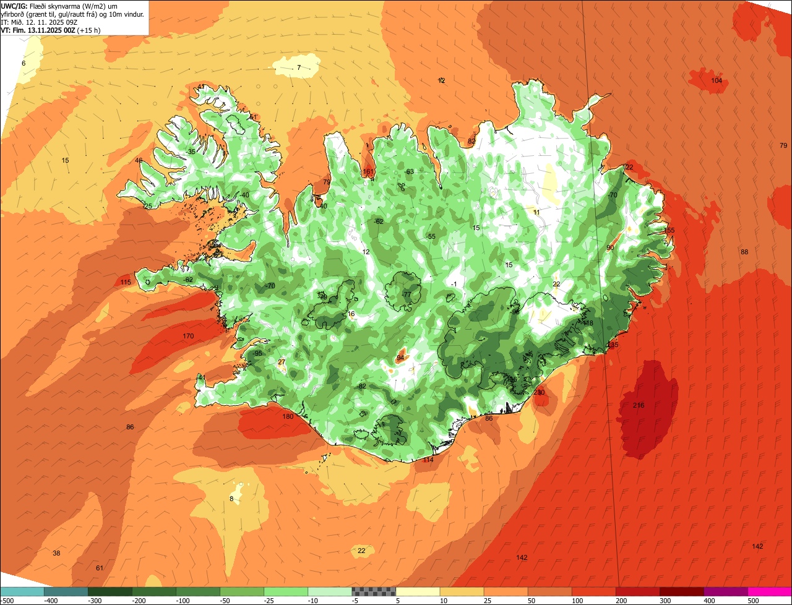Click the value '216' in the dark red area
Image resolution: width=792 pixels, height=605 pixels.
coord(639,405)
